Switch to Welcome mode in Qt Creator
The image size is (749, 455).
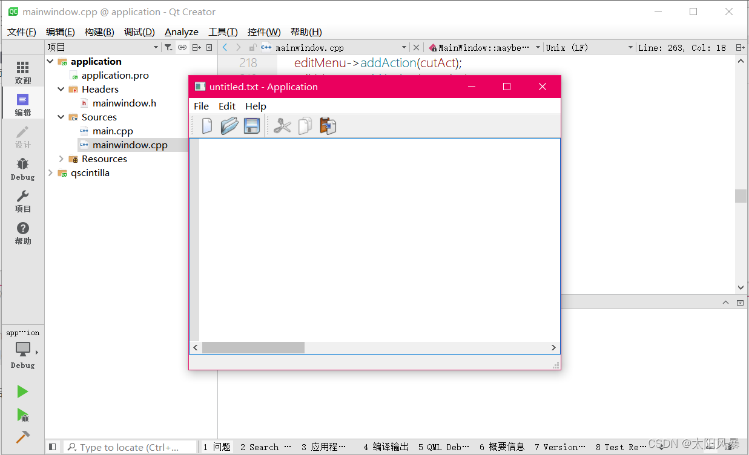point(22,72)
